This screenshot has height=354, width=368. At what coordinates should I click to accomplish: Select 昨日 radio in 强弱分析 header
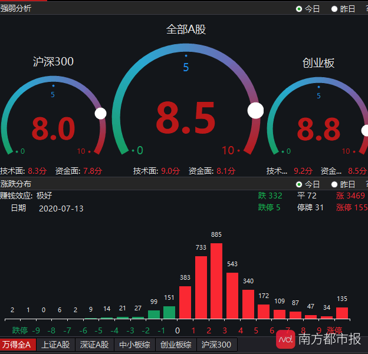pyautogui.click(x=334, y=9)
